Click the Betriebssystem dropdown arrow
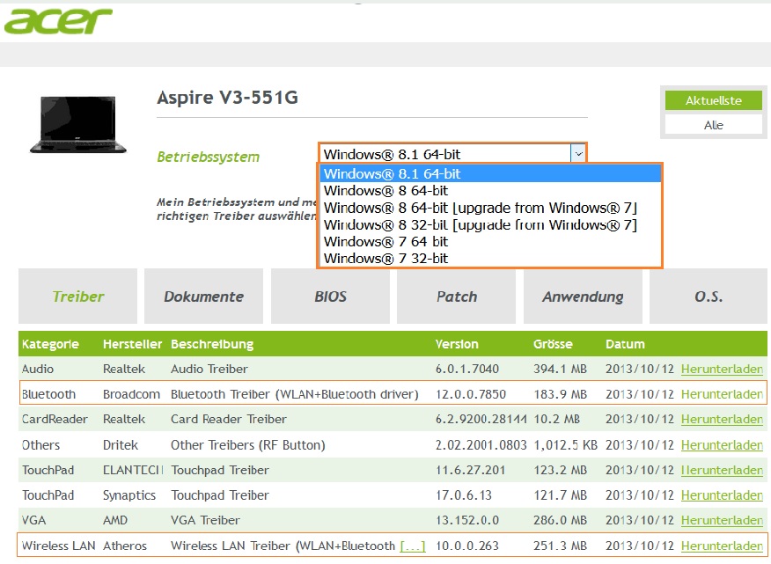The height and width of the screenshot is (564, 771). pyautogui.click(x=578, y=154)
